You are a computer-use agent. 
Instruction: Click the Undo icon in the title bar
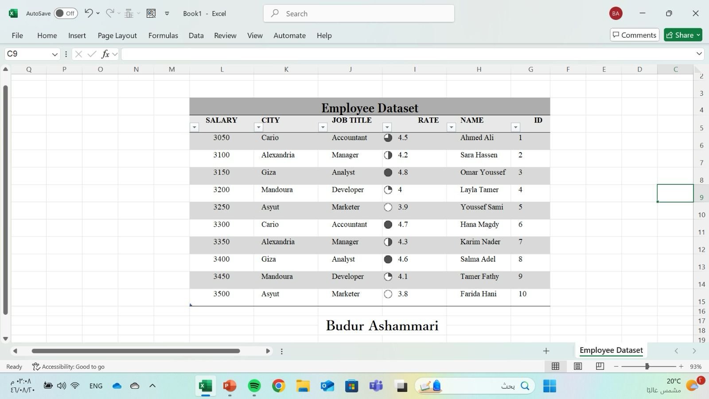click(x=89, y=13)
